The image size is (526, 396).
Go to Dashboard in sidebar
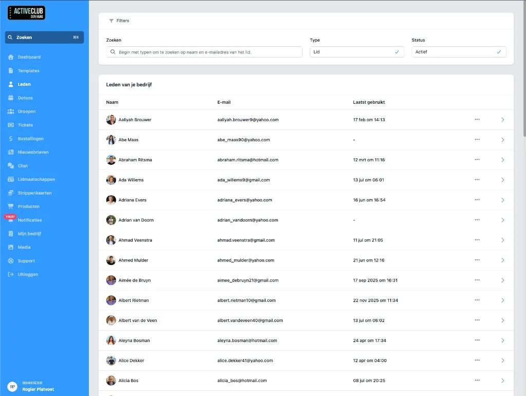coord(29,57)
